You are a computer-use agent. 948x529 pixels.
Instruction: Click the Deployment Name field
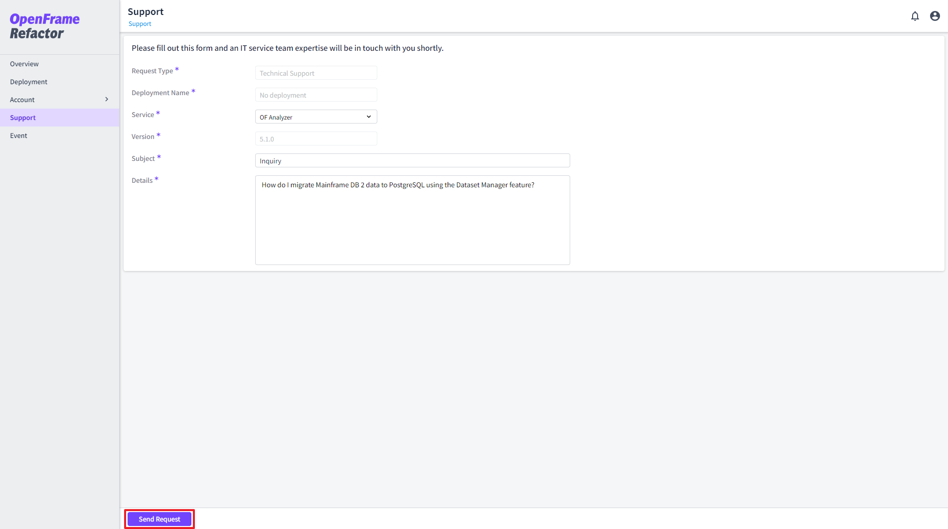[x=316, y=95]
